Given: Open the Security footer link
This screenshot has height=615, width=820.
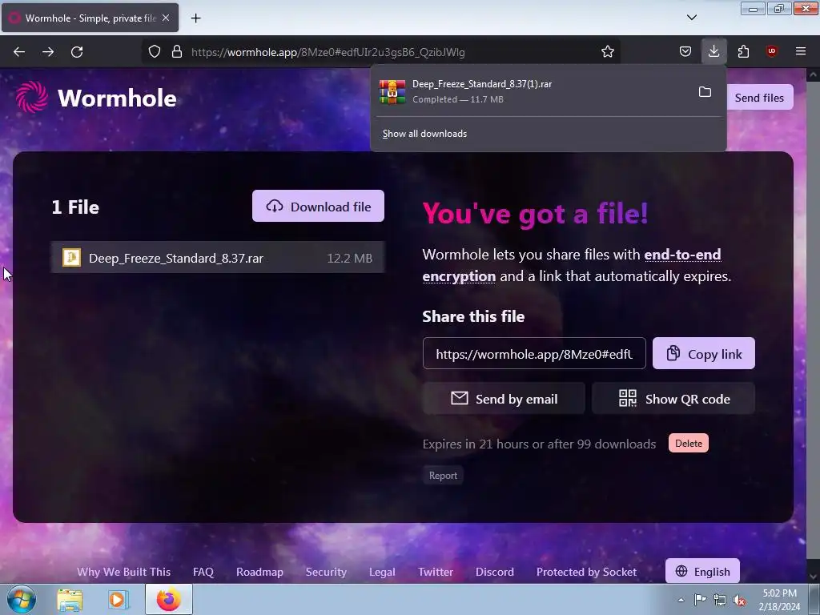Looking at the screenshot, I should [x=326, y=572].
